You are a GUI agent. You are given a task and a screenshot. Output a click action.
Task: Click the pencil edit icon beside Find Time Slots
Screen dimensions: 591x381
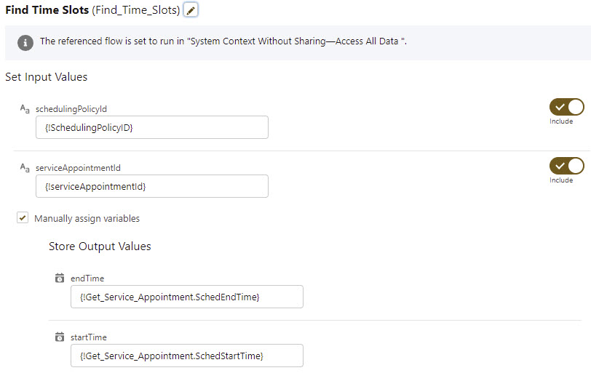click(191, 10)
